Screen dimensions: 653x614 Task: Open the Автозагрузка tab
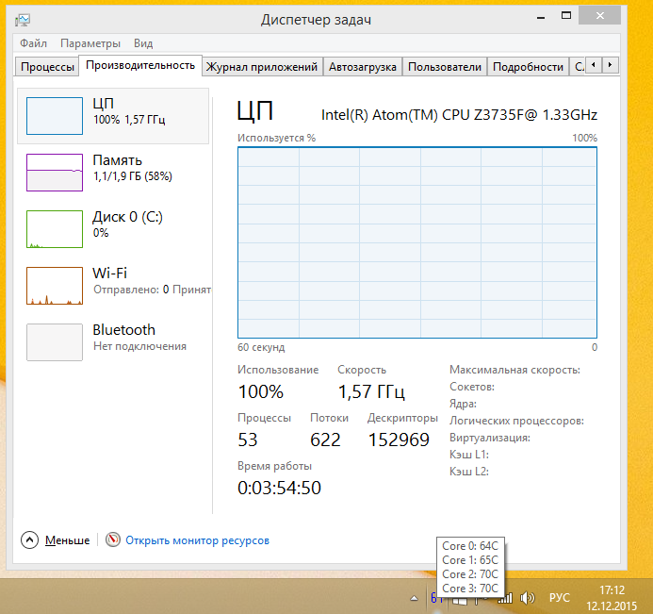[363, 67]
